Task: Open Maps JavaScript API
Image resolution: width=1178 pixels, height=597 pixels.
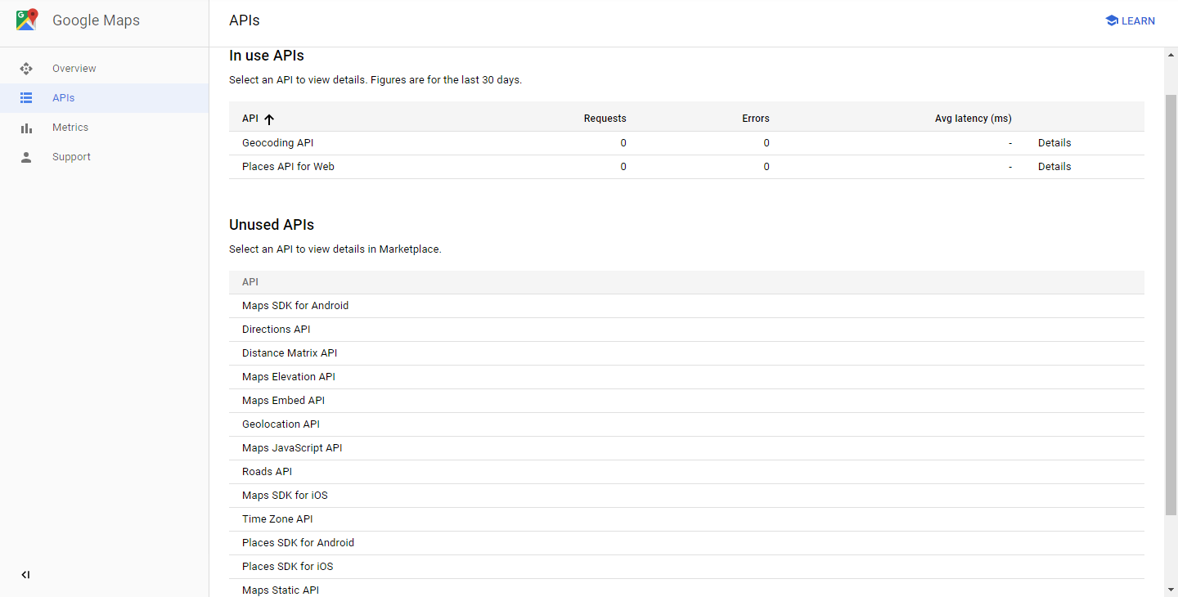Action: click(292, 448)
